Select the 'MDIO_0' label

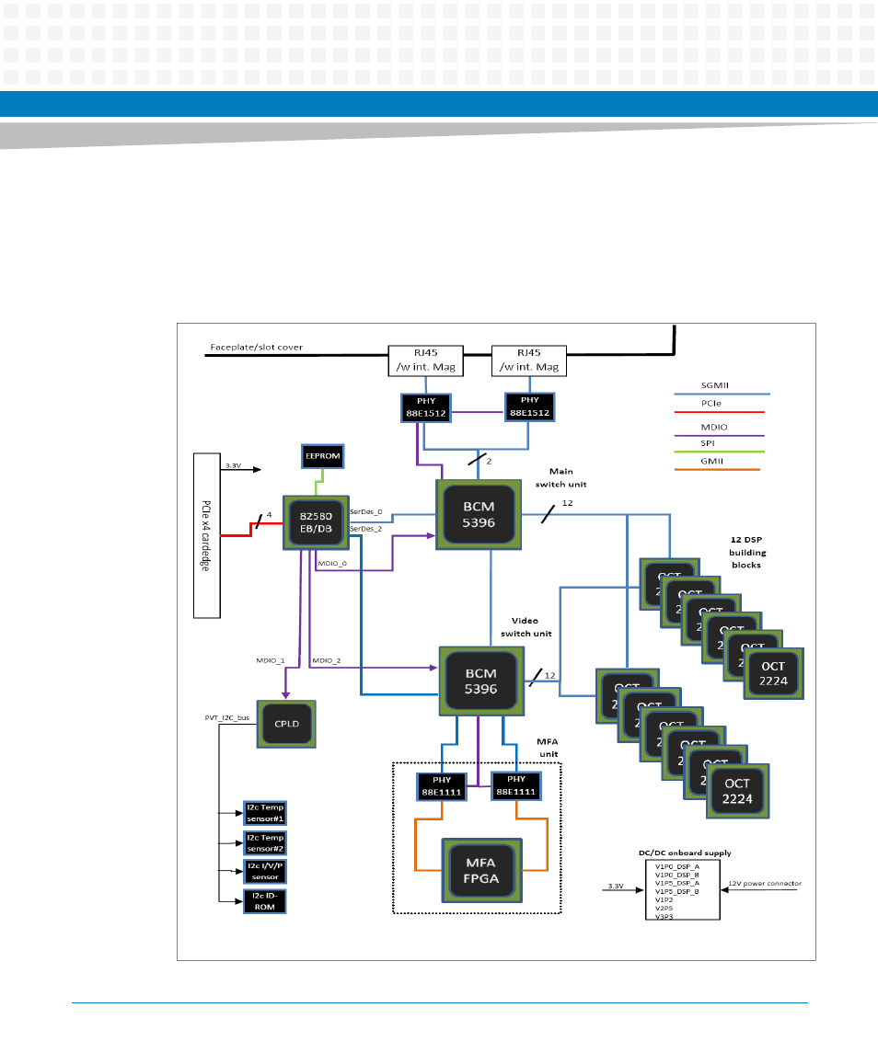(332, 564)
